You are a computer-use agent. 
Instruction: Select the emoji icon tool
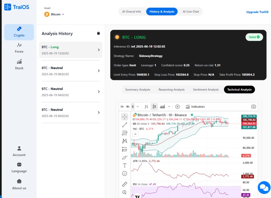tap(124, 173)
